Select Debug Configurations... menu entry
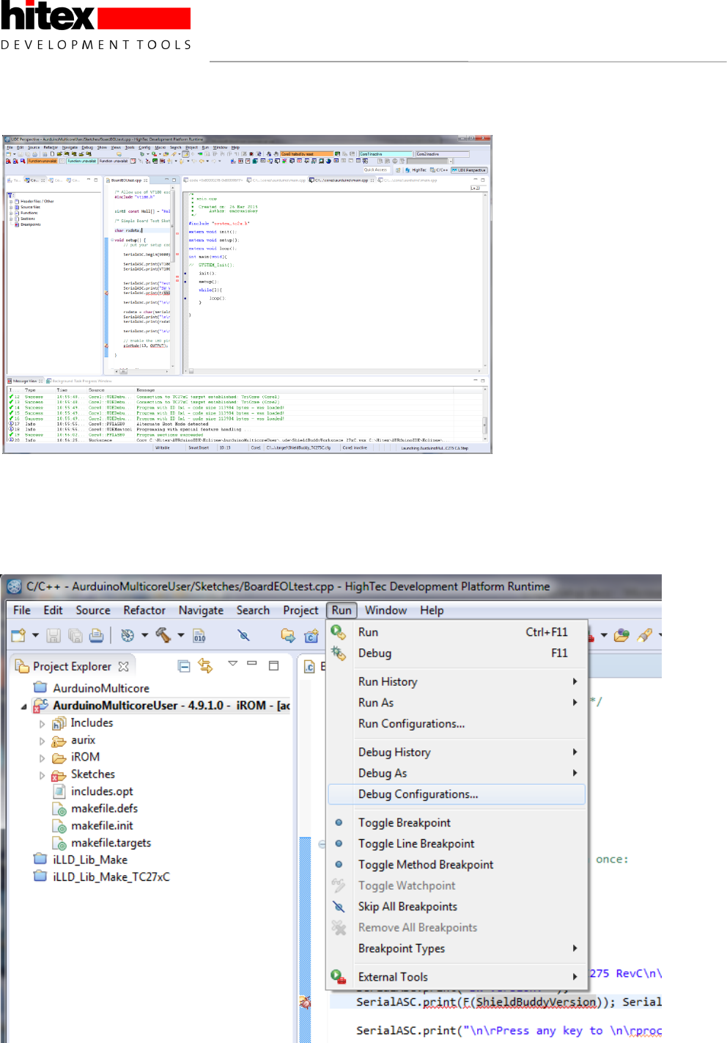The width and height of the screenshot is (727, 1043). [x=457, y=794]
